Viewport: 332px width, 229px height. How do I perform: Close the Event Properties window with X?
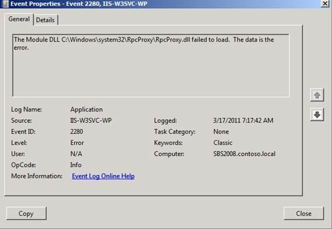[325, 4]
